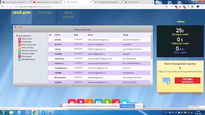The width and height of the screenshot is (205, 115).
Task: Open Skype from taskbar
Action: 43,112
